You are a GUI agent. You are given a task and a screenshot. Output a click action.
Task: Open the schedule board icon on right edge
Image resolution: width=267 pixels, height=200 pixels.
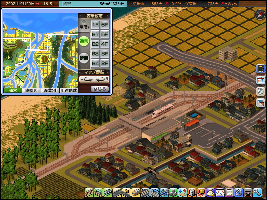pos(261,80)
